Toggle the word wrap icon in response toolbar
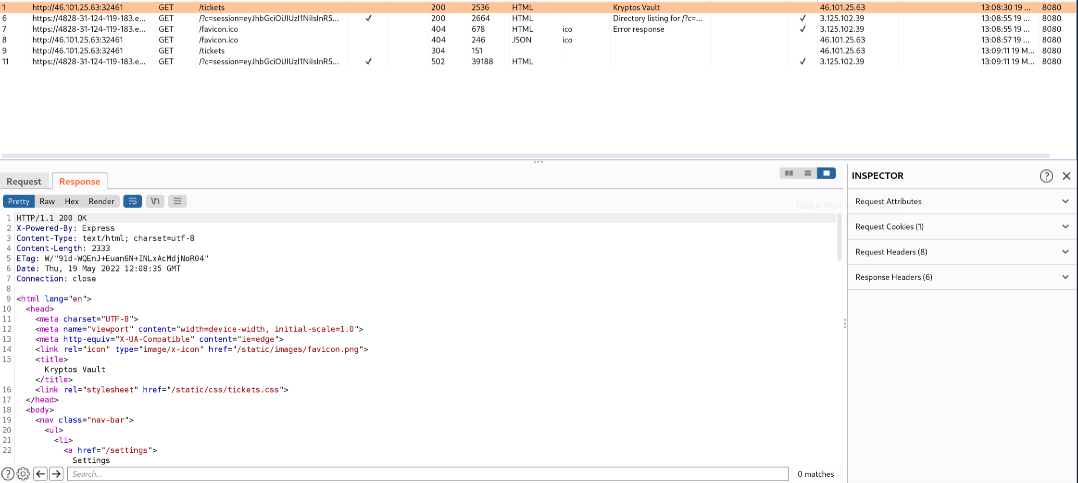Screen dimensions: 1078x483 click(x=132, y=201)
